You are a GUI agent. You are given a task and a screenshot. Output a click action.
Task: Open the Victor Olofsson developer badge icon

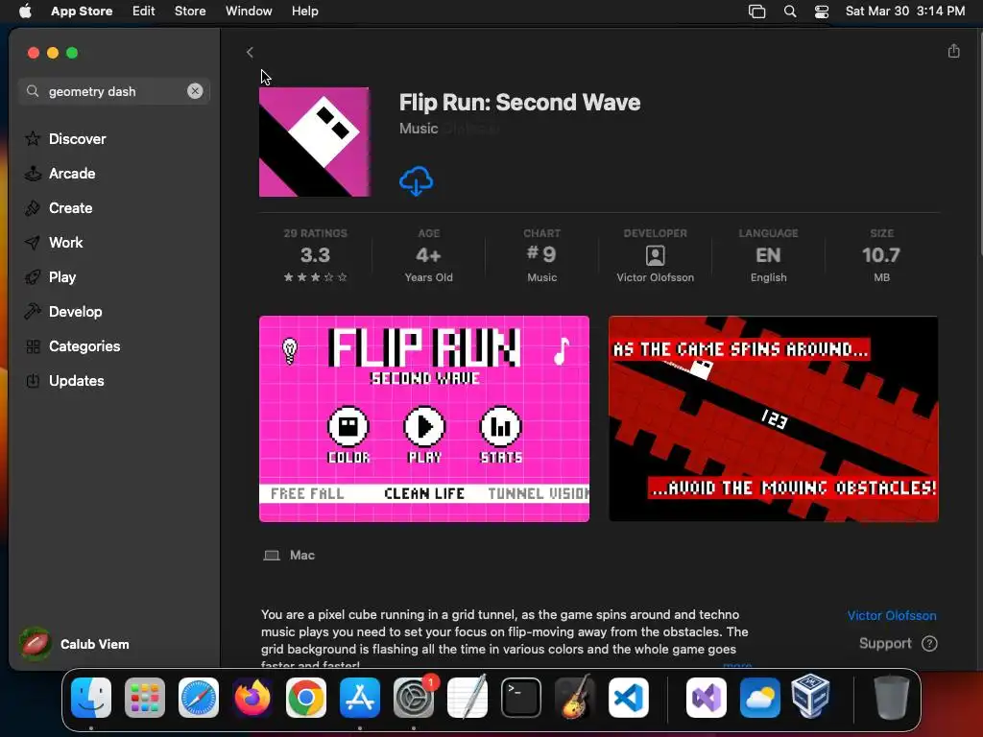[655, 255]
